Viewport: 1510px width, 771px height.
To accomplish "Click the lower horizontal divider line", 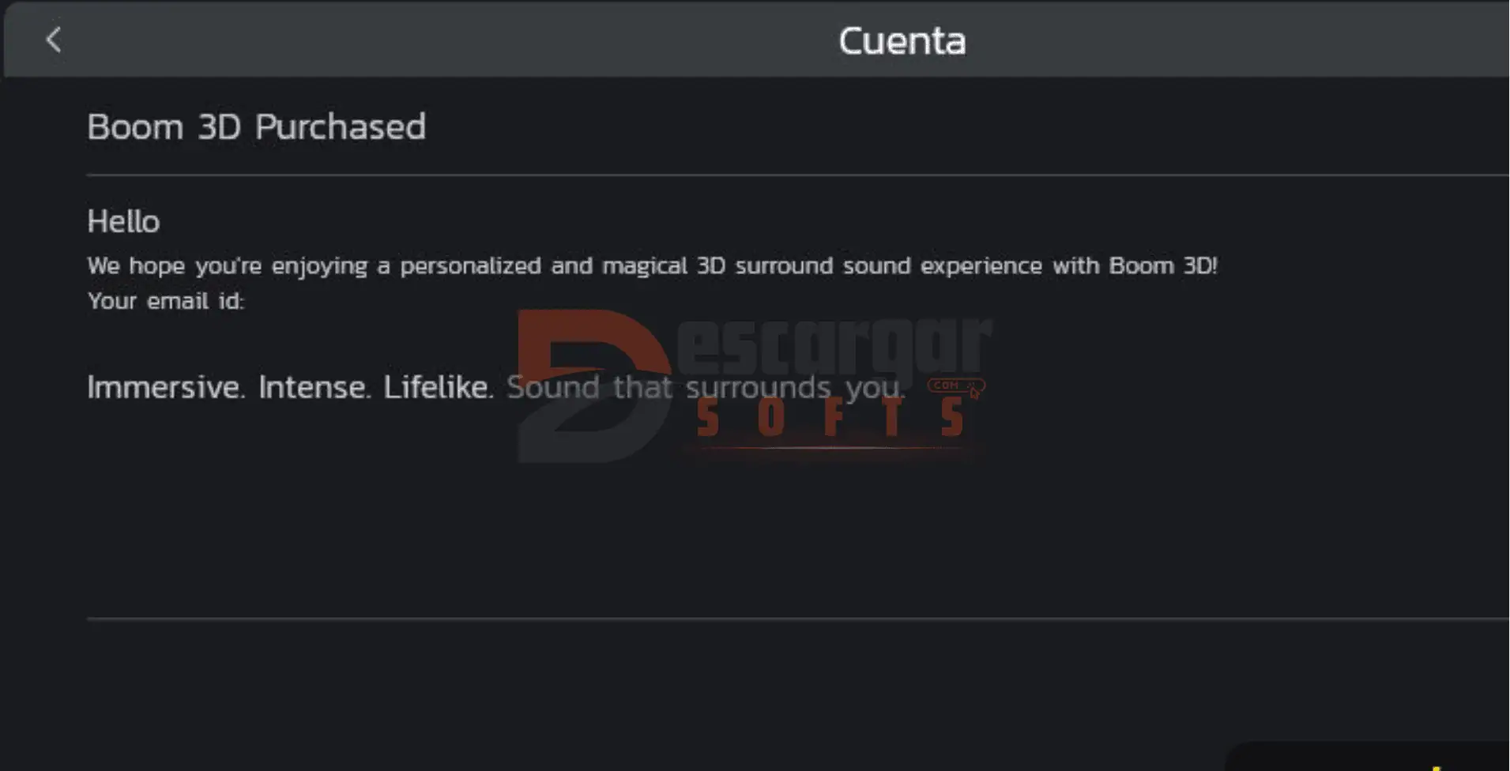I will coord(790,619).
